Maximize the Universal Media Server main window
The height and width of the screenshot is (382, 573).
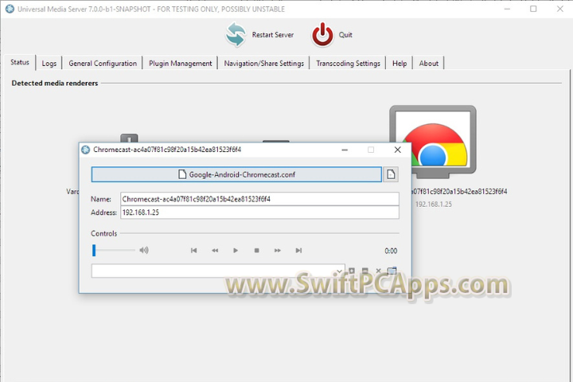tap(533, 9)
